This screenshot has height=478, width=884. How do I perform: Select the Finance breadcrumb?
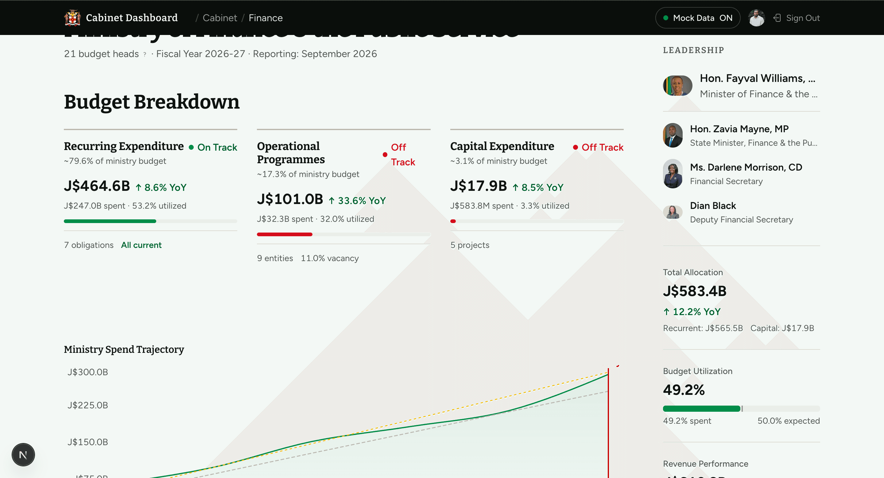click(266, 18)
